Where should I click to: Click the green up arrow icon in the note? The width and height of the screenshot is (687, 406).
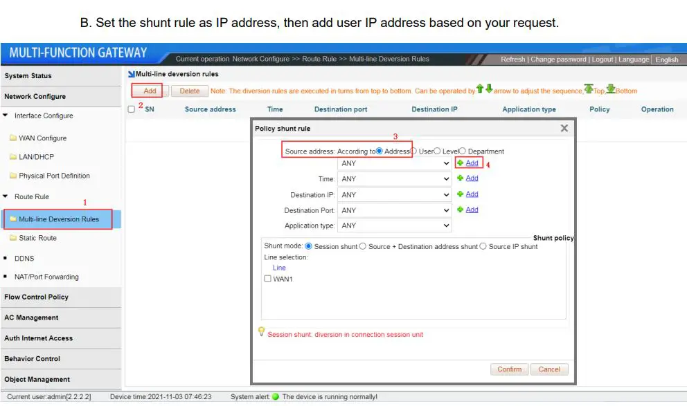[480, 89]
